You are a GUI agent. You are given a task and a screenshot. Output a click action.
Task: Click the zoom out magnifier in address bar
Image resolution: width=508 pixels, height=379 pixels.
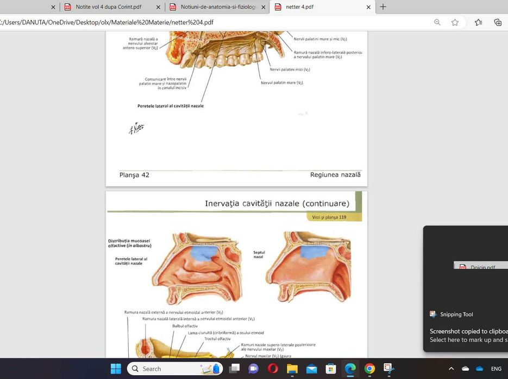click(x=437, y=22)
